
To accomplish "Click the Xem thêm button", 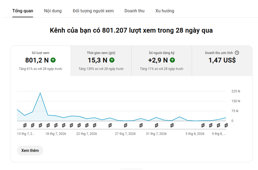I will click(30, 151).
